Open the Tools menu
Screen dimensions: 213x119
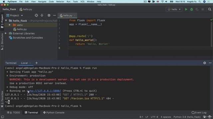click(x=75, y=1)
